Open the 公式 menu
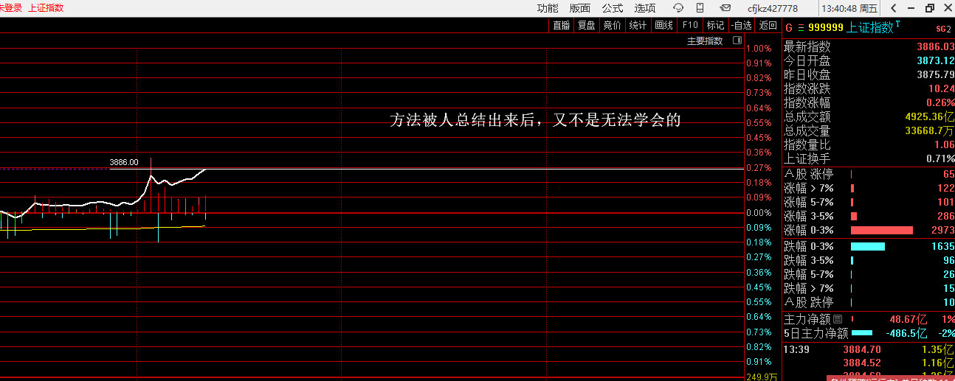Viewport: 955px width, 381px height. 613,8
